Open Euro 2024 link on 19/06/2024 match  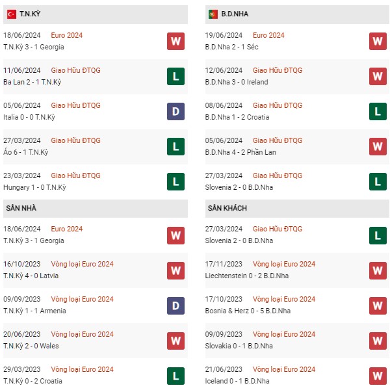pos(268,35)
